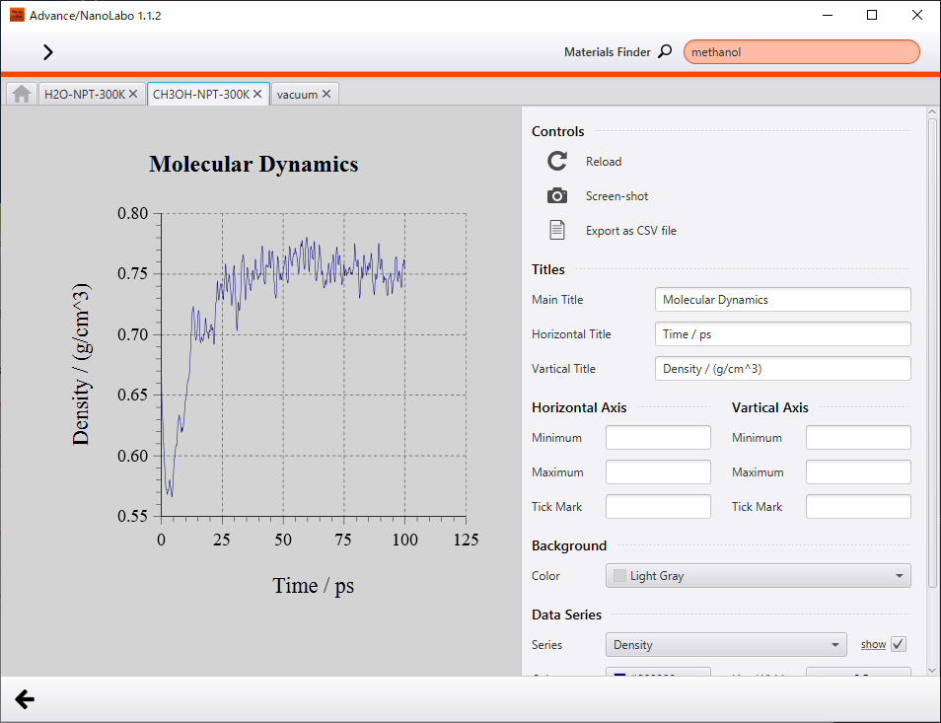Click the show link for series
This screenshot has height=723, width=941.
coord(873,644)
